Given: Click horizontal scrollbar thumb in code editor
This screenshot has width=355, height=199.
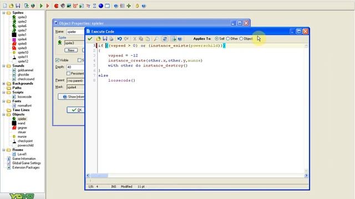Looking at the screenshot, I should [x=99, y=176].
